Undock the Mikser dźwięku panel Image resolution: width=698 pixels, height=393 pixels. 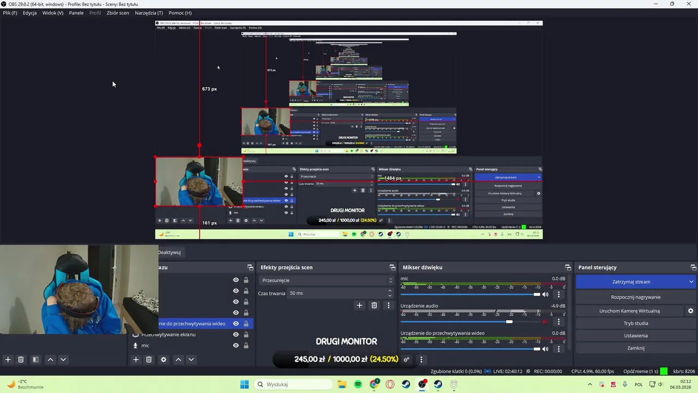point(568,267)
